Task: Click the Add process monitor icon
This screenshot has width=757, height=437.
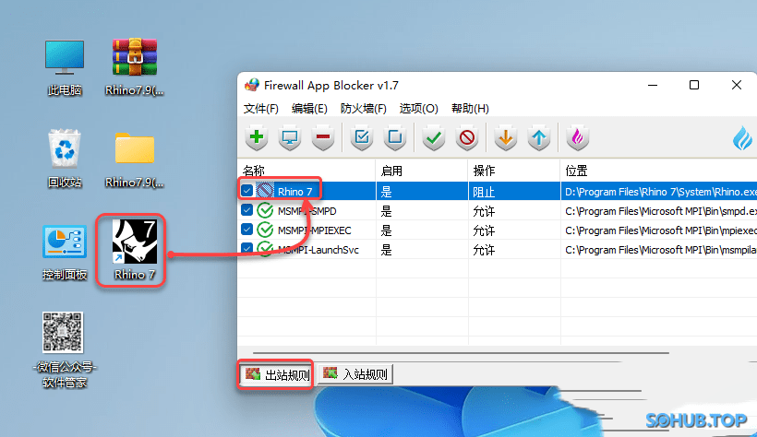Action: 290,137
